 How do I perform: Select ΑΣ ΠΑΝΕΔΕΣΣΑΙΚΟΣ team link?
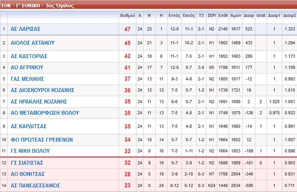click(35, 185)
